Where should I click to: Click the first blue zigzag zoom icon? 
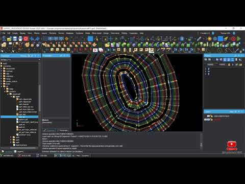coord(32,39)
